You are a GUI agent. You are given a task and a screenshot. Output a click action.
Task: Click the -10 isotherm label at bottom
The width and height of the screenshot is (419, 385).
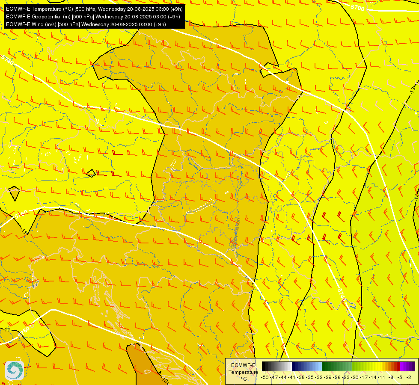pos(165,381)
